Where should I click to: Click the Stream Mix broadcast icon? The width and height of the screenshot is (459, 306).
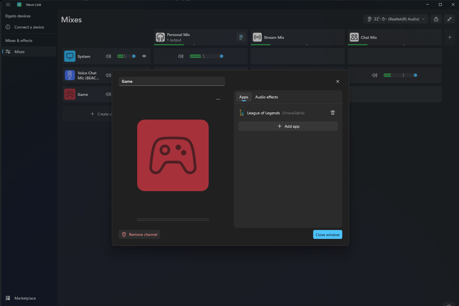pyautogui.click(x=257, y=37)
